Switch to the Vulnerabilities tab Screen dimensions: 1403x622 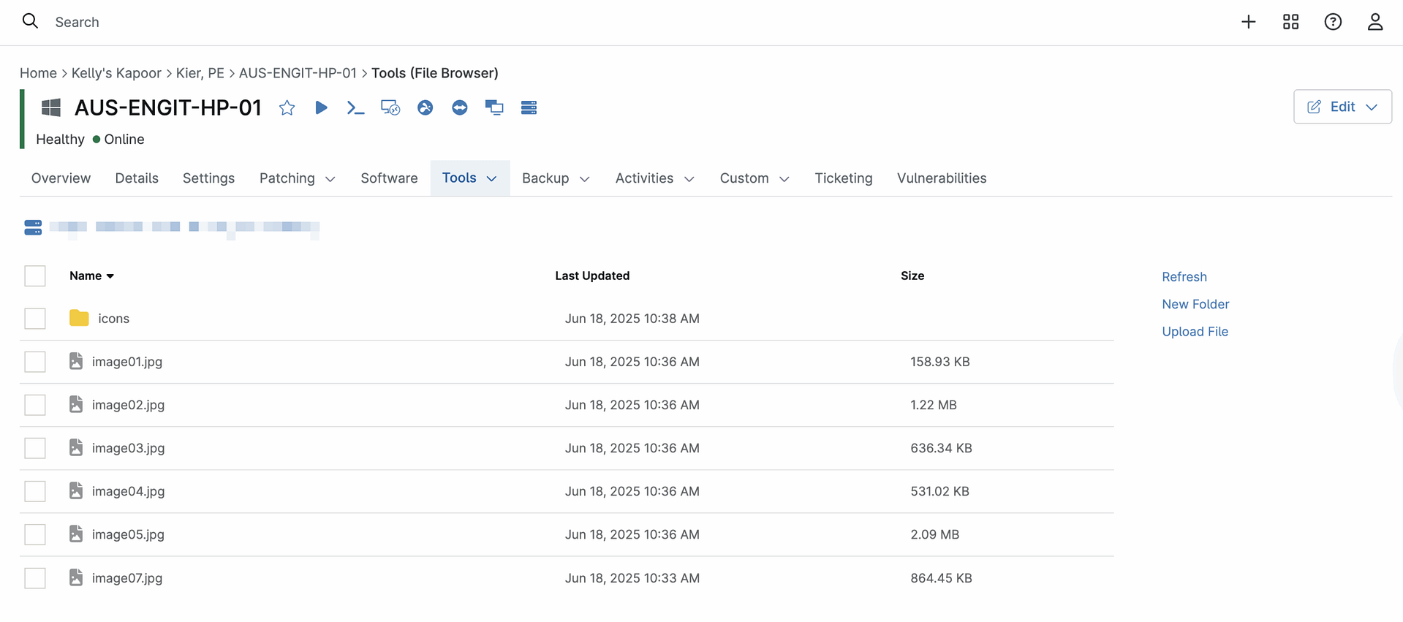point(942,178)
